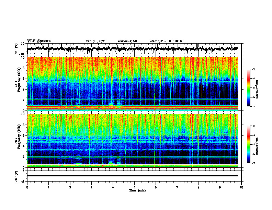
Task: Click the "5" tick on ch.3(V) axis
Action: tap(24, 171)
